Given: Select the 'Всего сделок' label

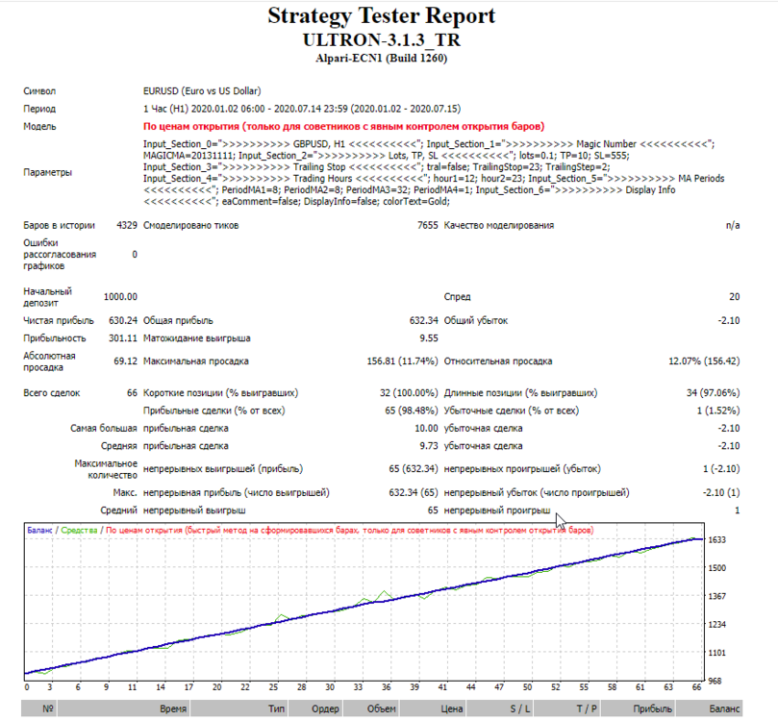Looking at the screenshot, I should pos(52,393).
